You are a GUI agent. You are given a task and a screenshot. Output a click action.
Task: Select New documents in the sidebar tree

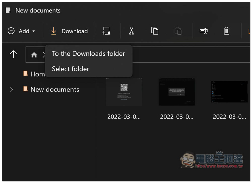(55, 89)
